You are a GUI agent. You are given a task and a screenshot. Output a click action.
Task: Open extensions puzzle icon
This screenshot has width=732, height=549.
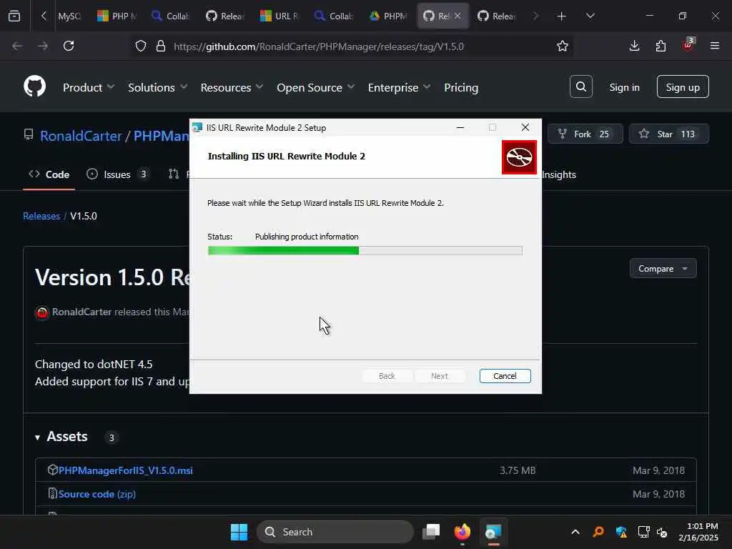(x=661, y=46)
